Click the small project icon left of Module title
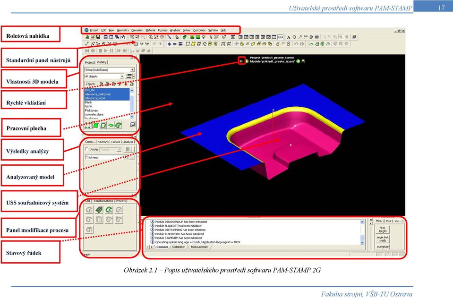Screen dimensions: 453x299 coord(241,61)
